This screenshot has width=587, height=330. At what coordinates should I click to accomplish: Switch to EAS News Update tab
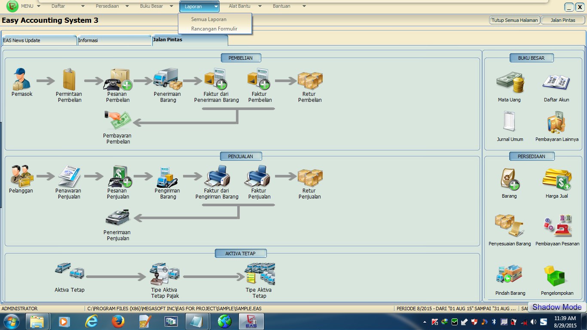coord(39,40)
